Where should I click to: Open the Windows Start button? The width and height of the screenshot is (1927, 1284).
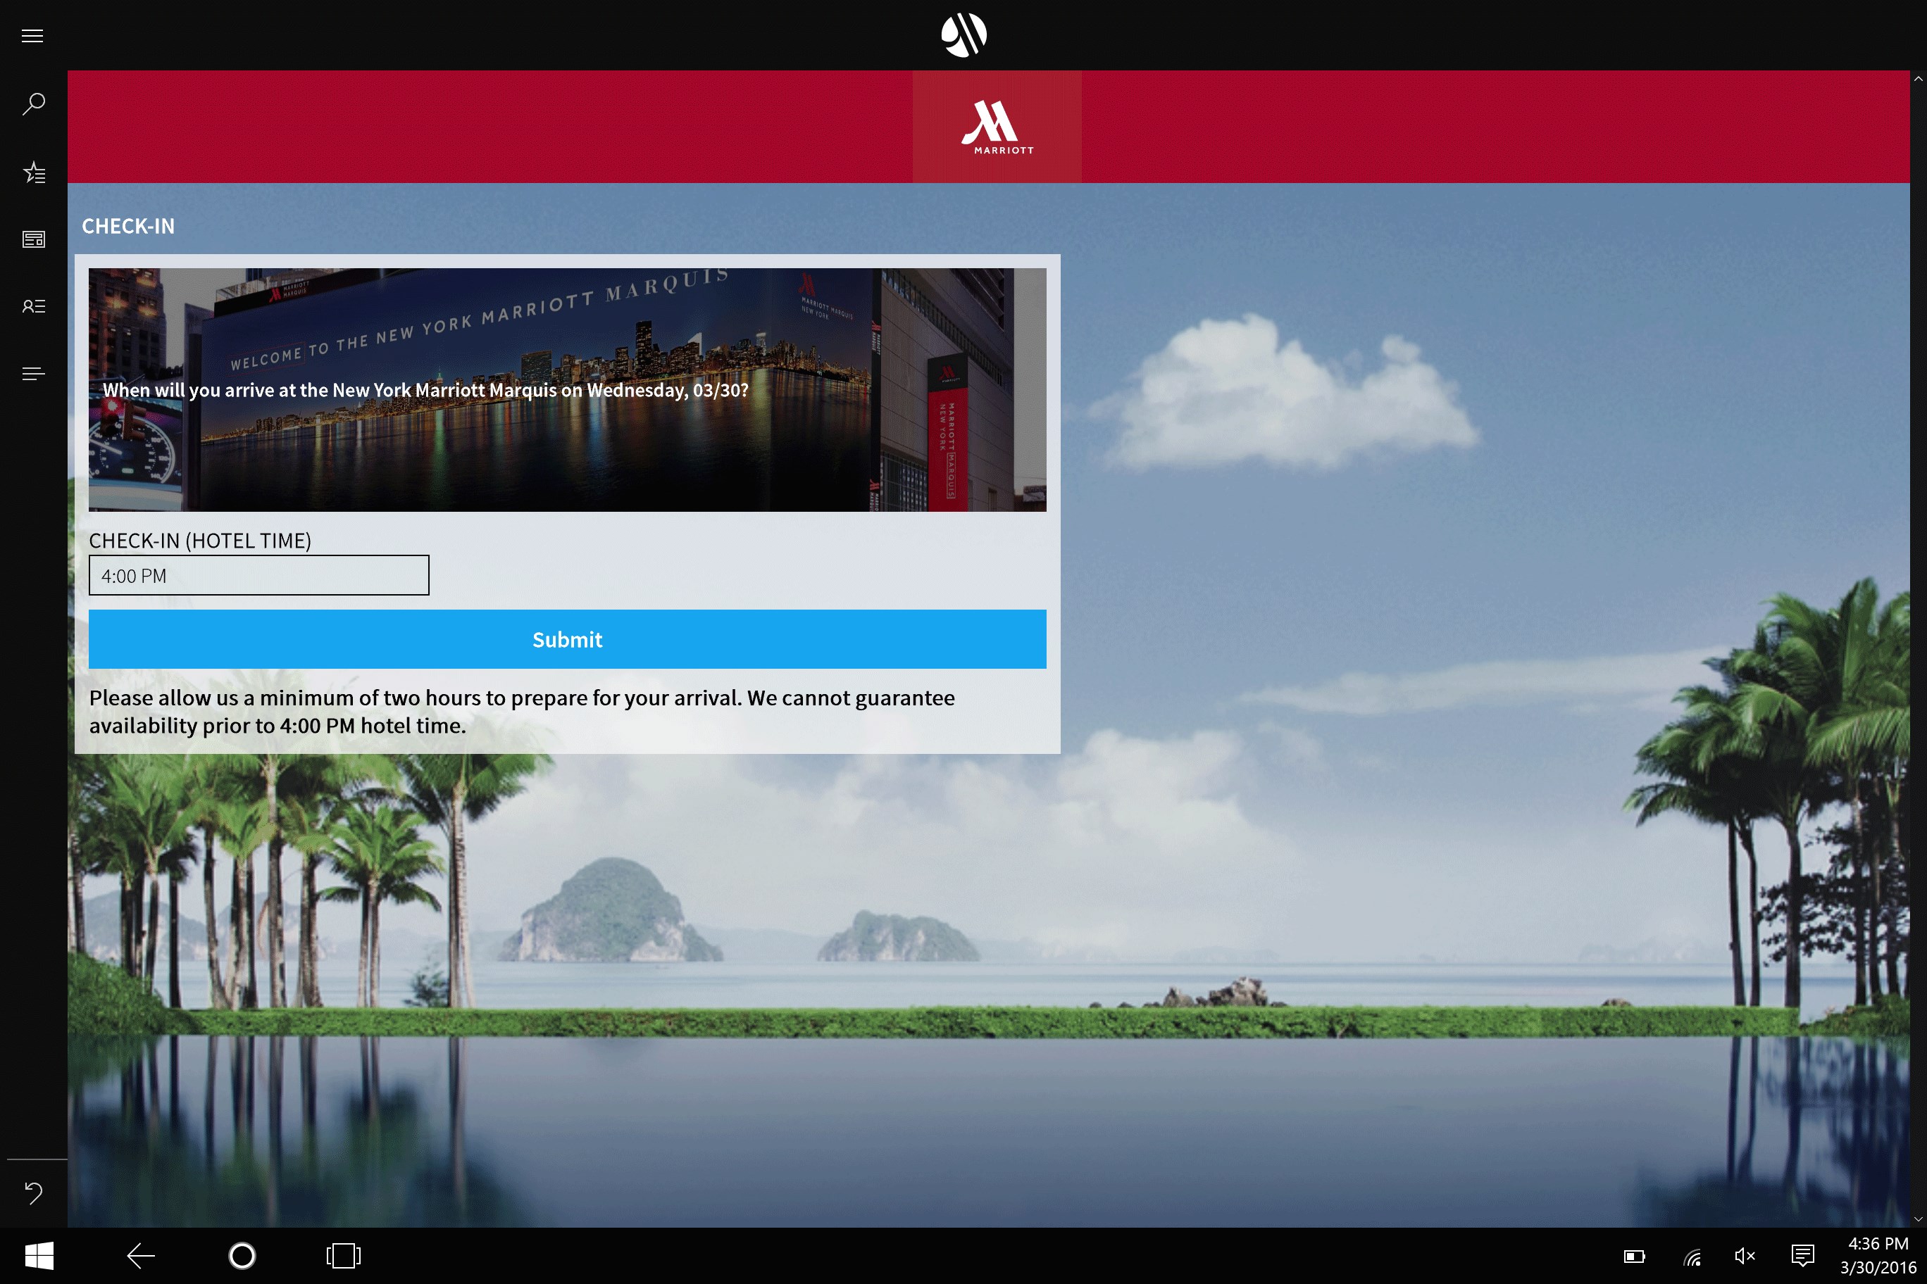click(x=39, y=1255)
